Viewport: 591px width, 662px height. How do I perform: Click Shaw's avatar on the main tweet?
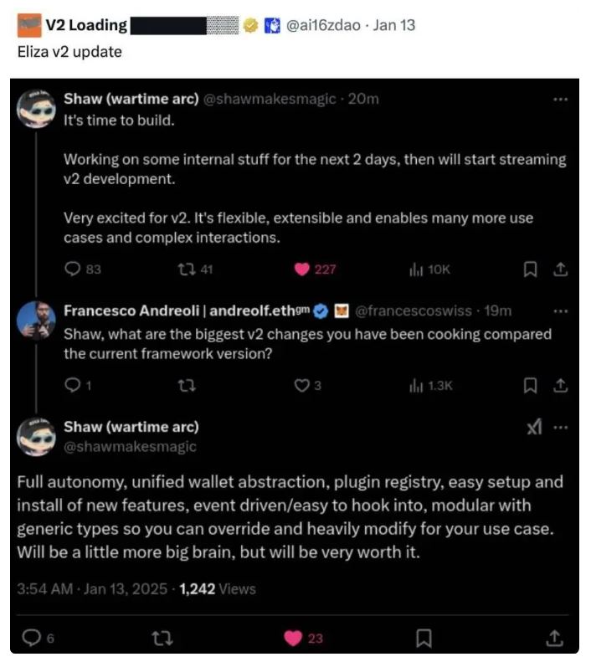tap(38, 436)
